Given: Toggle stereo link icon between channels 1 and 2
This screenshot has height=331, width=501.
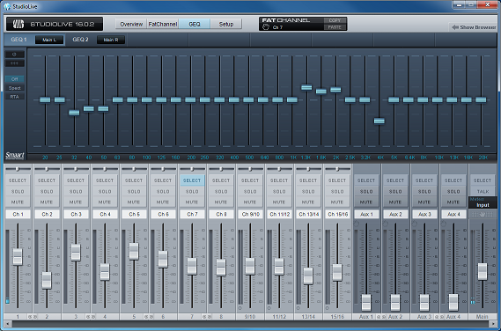Looking at the screenshot, I should (33, 317).
